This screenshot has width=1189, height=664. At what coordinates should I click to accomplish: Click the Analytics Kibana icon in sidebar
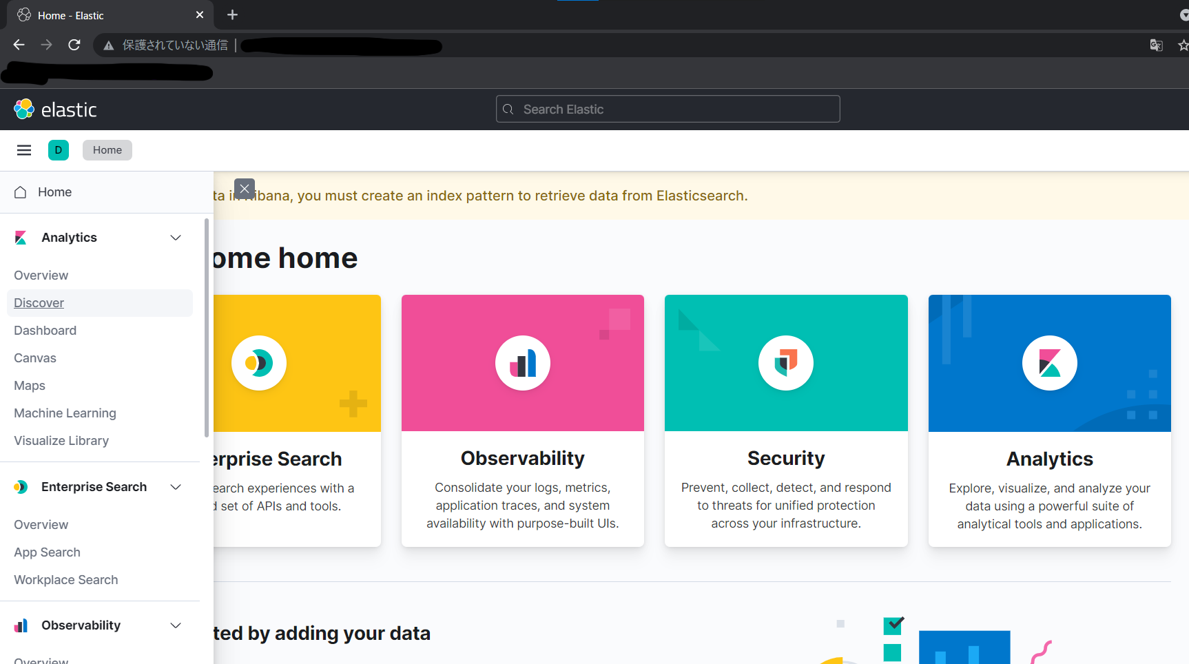pyautogui.click(x=21, y=238)
